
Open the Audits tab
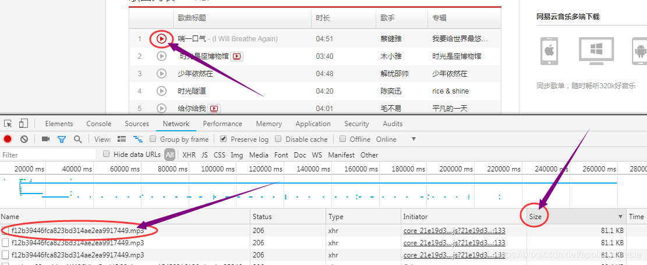pyautogui.click(x=393, y=124)
